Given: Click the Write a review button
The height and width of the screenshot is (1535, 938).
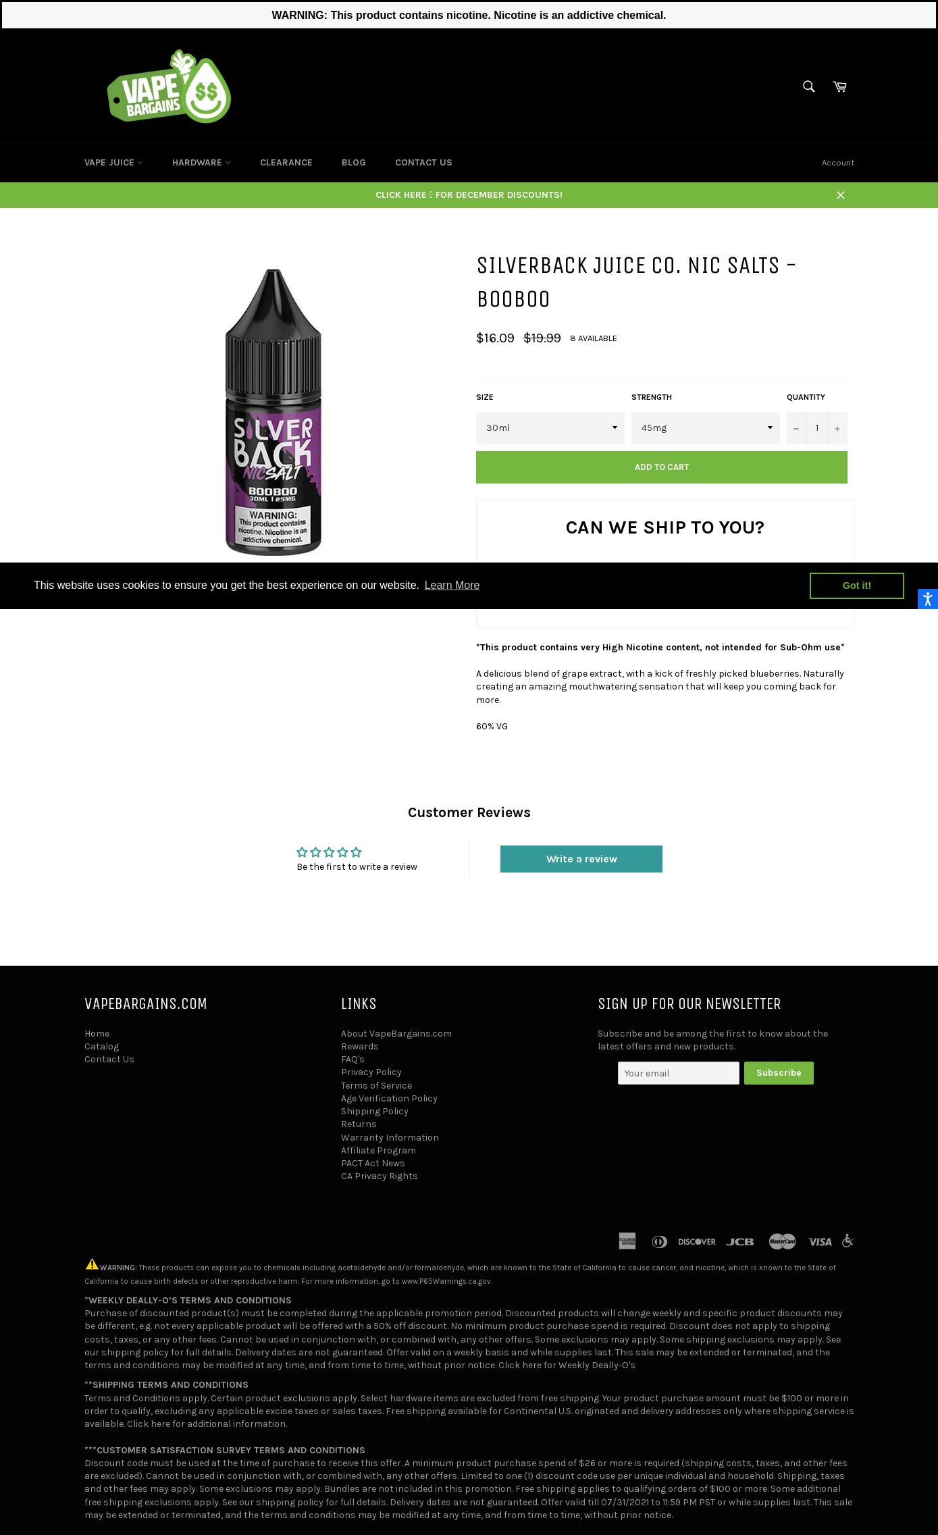Looking at the screenshot, I should [581, 859].
